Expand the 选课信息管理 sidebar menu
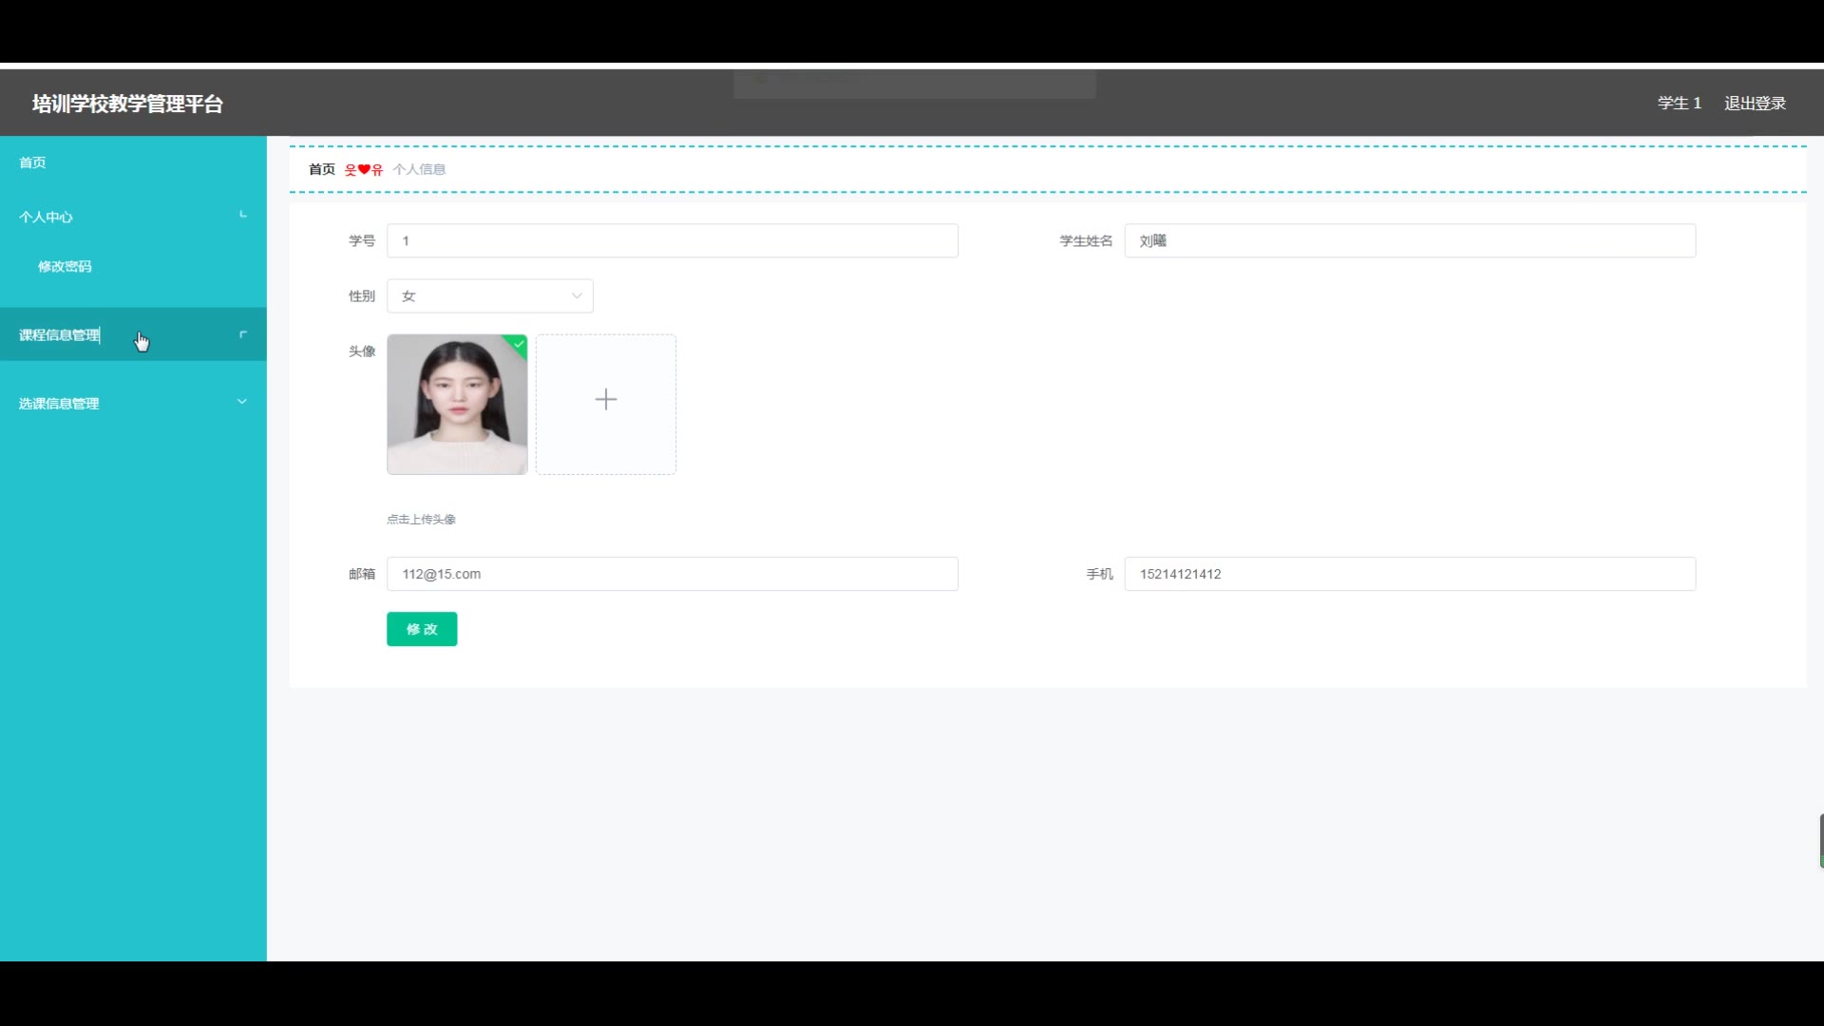This screenshot has height=1026, width=1824. (133, 403)
